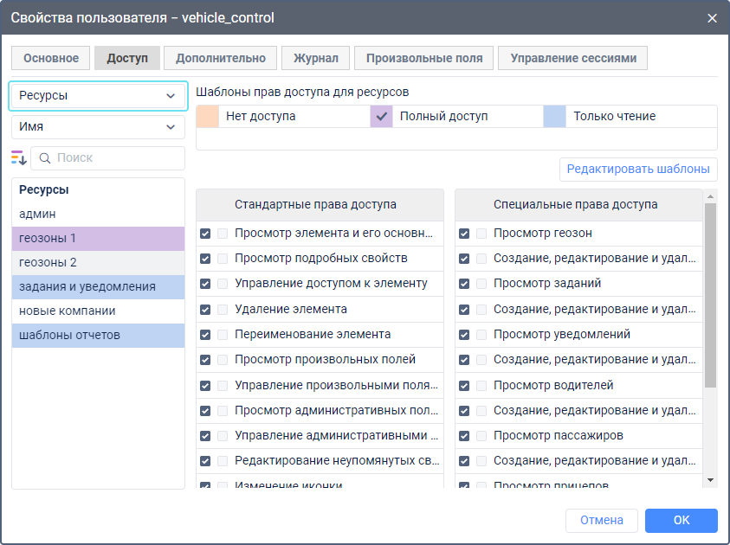Click the sort order icon beside search
This screenshot has height=545, width=730.
tap(19, 157)
